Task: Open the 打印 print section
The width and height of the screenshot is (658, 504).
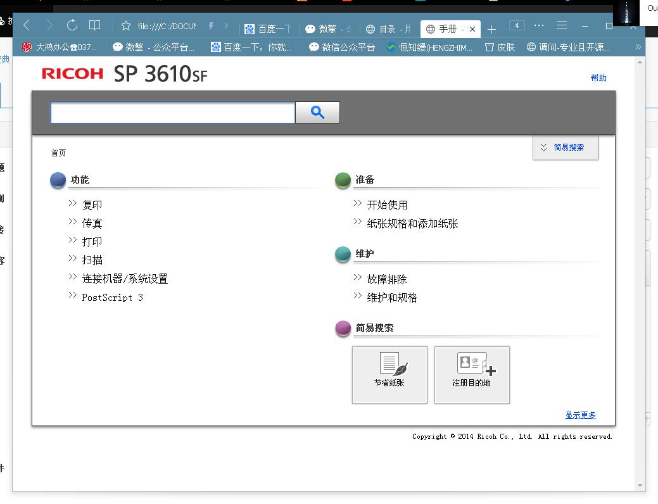Action: (x=92, y=242)
